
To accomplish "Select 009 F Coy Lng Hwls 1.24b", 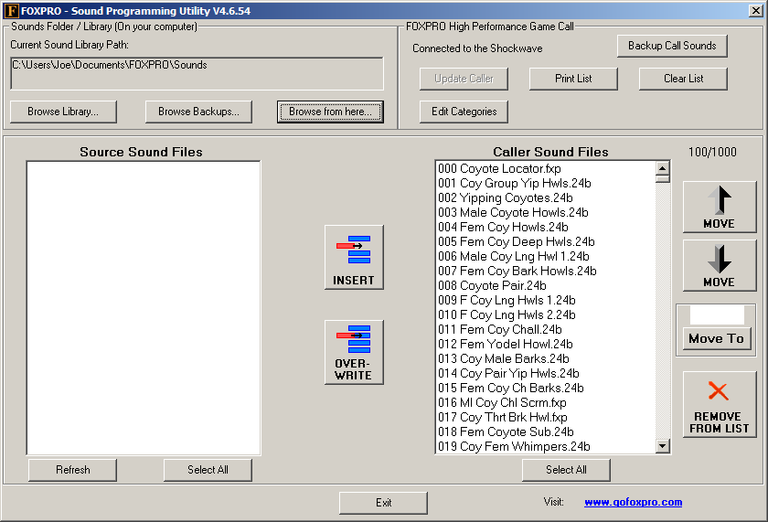I will click(x=546, y=300).
